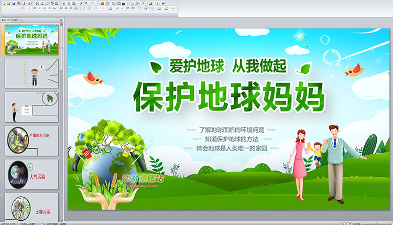The image size is (393, 225).
Task: Click the Font Color A icon
Action: (x=111, y=8)
